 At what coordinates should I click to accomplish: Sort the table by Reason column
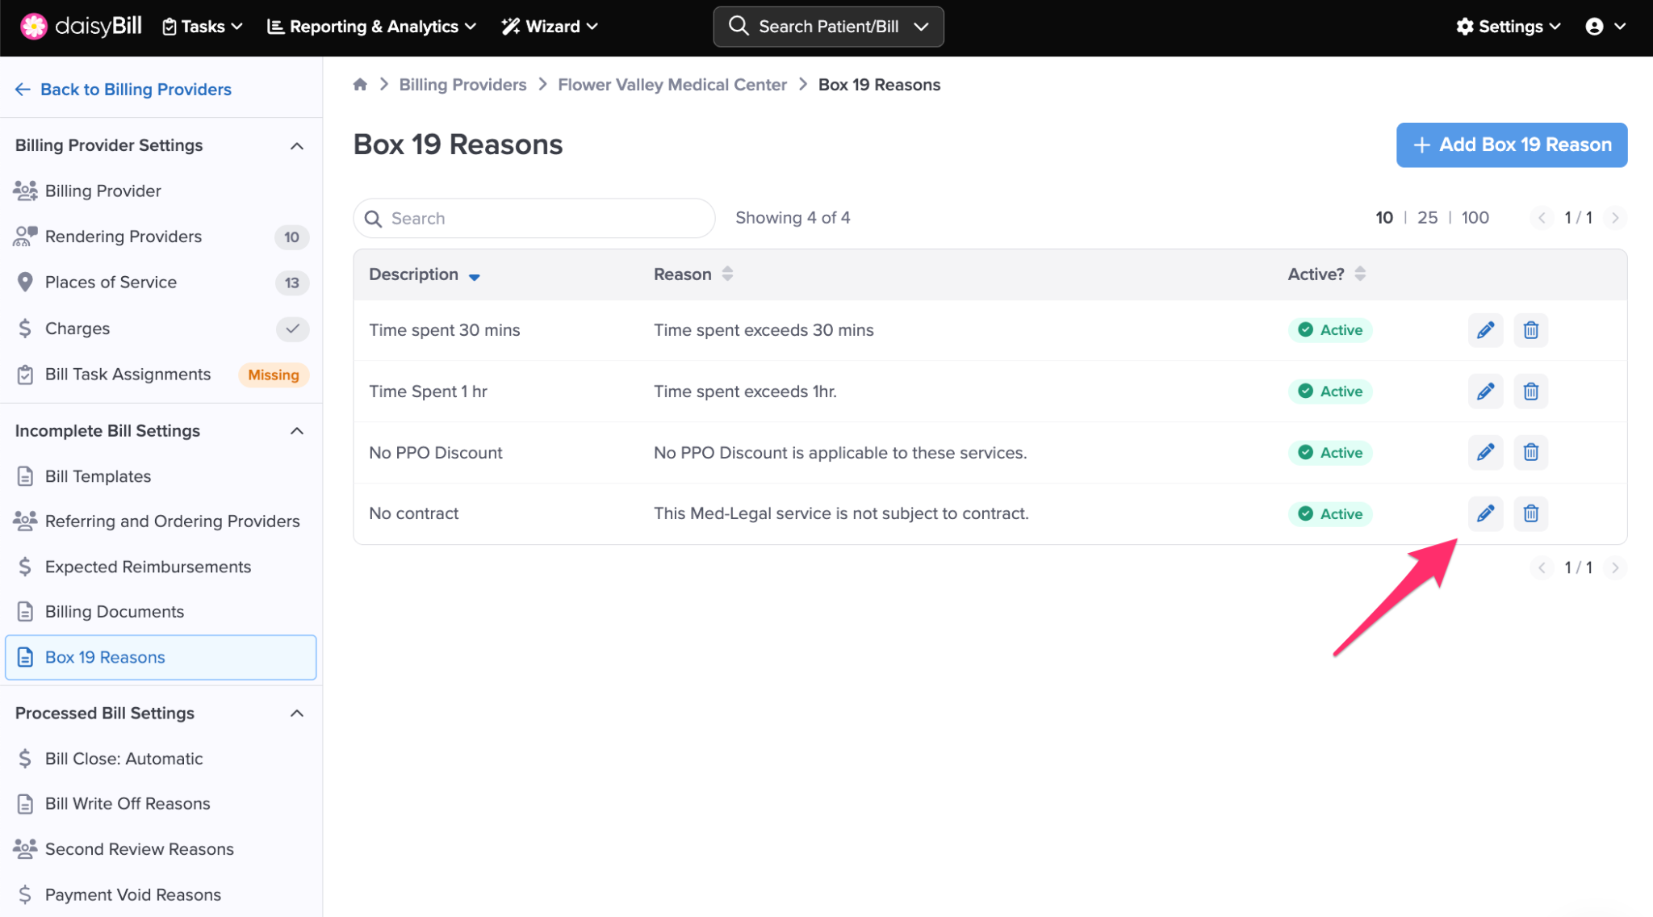pos(727,274)
